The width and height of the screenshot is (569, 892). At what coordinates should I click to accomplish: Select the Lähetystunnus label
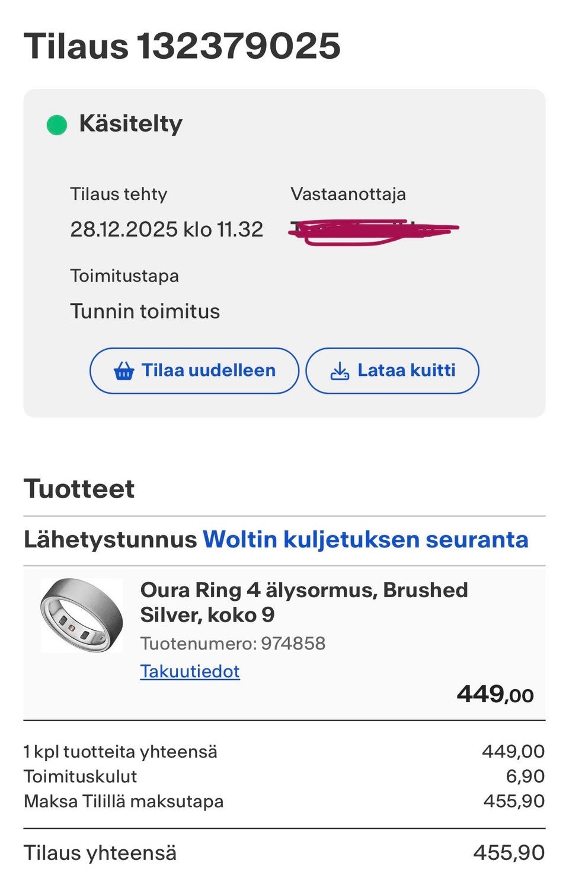point(110,539)
